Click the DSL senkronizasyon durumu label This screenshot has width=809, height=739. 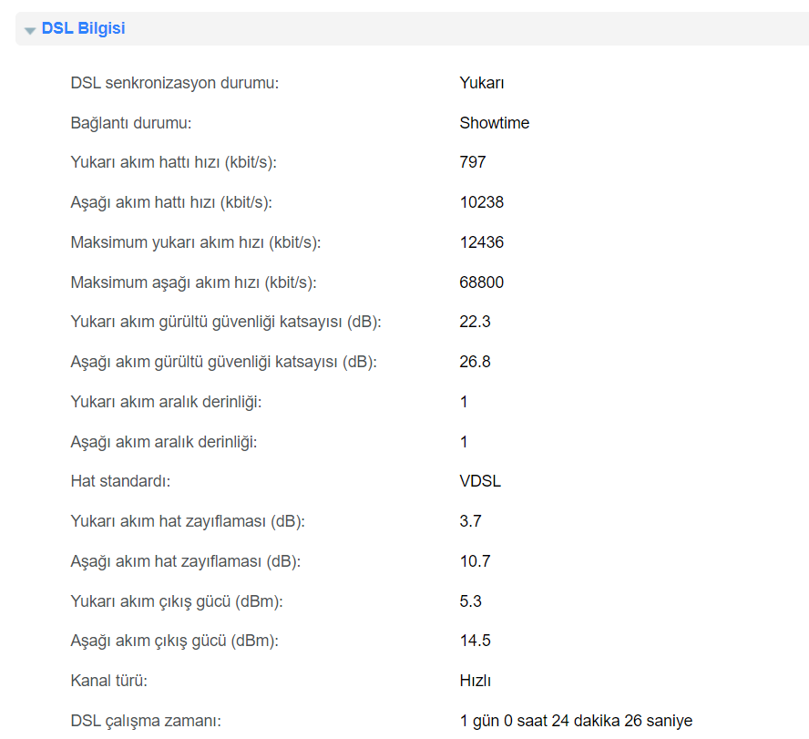(x=174, y=83)
